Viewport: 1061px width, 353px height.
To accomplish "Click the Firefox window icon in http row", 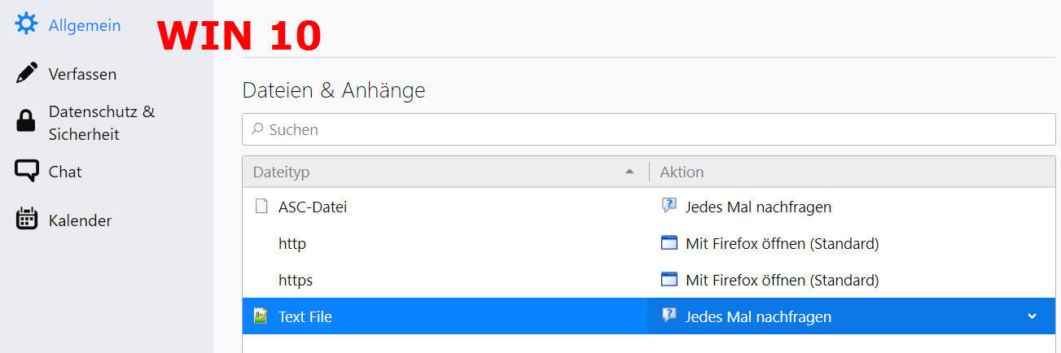I will 669,243.
